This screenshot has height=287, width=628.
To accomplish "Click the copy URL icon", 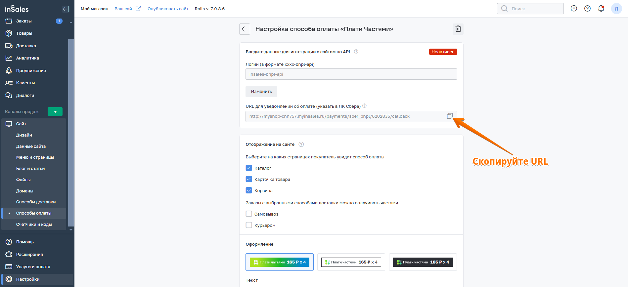I will [450, 116].
